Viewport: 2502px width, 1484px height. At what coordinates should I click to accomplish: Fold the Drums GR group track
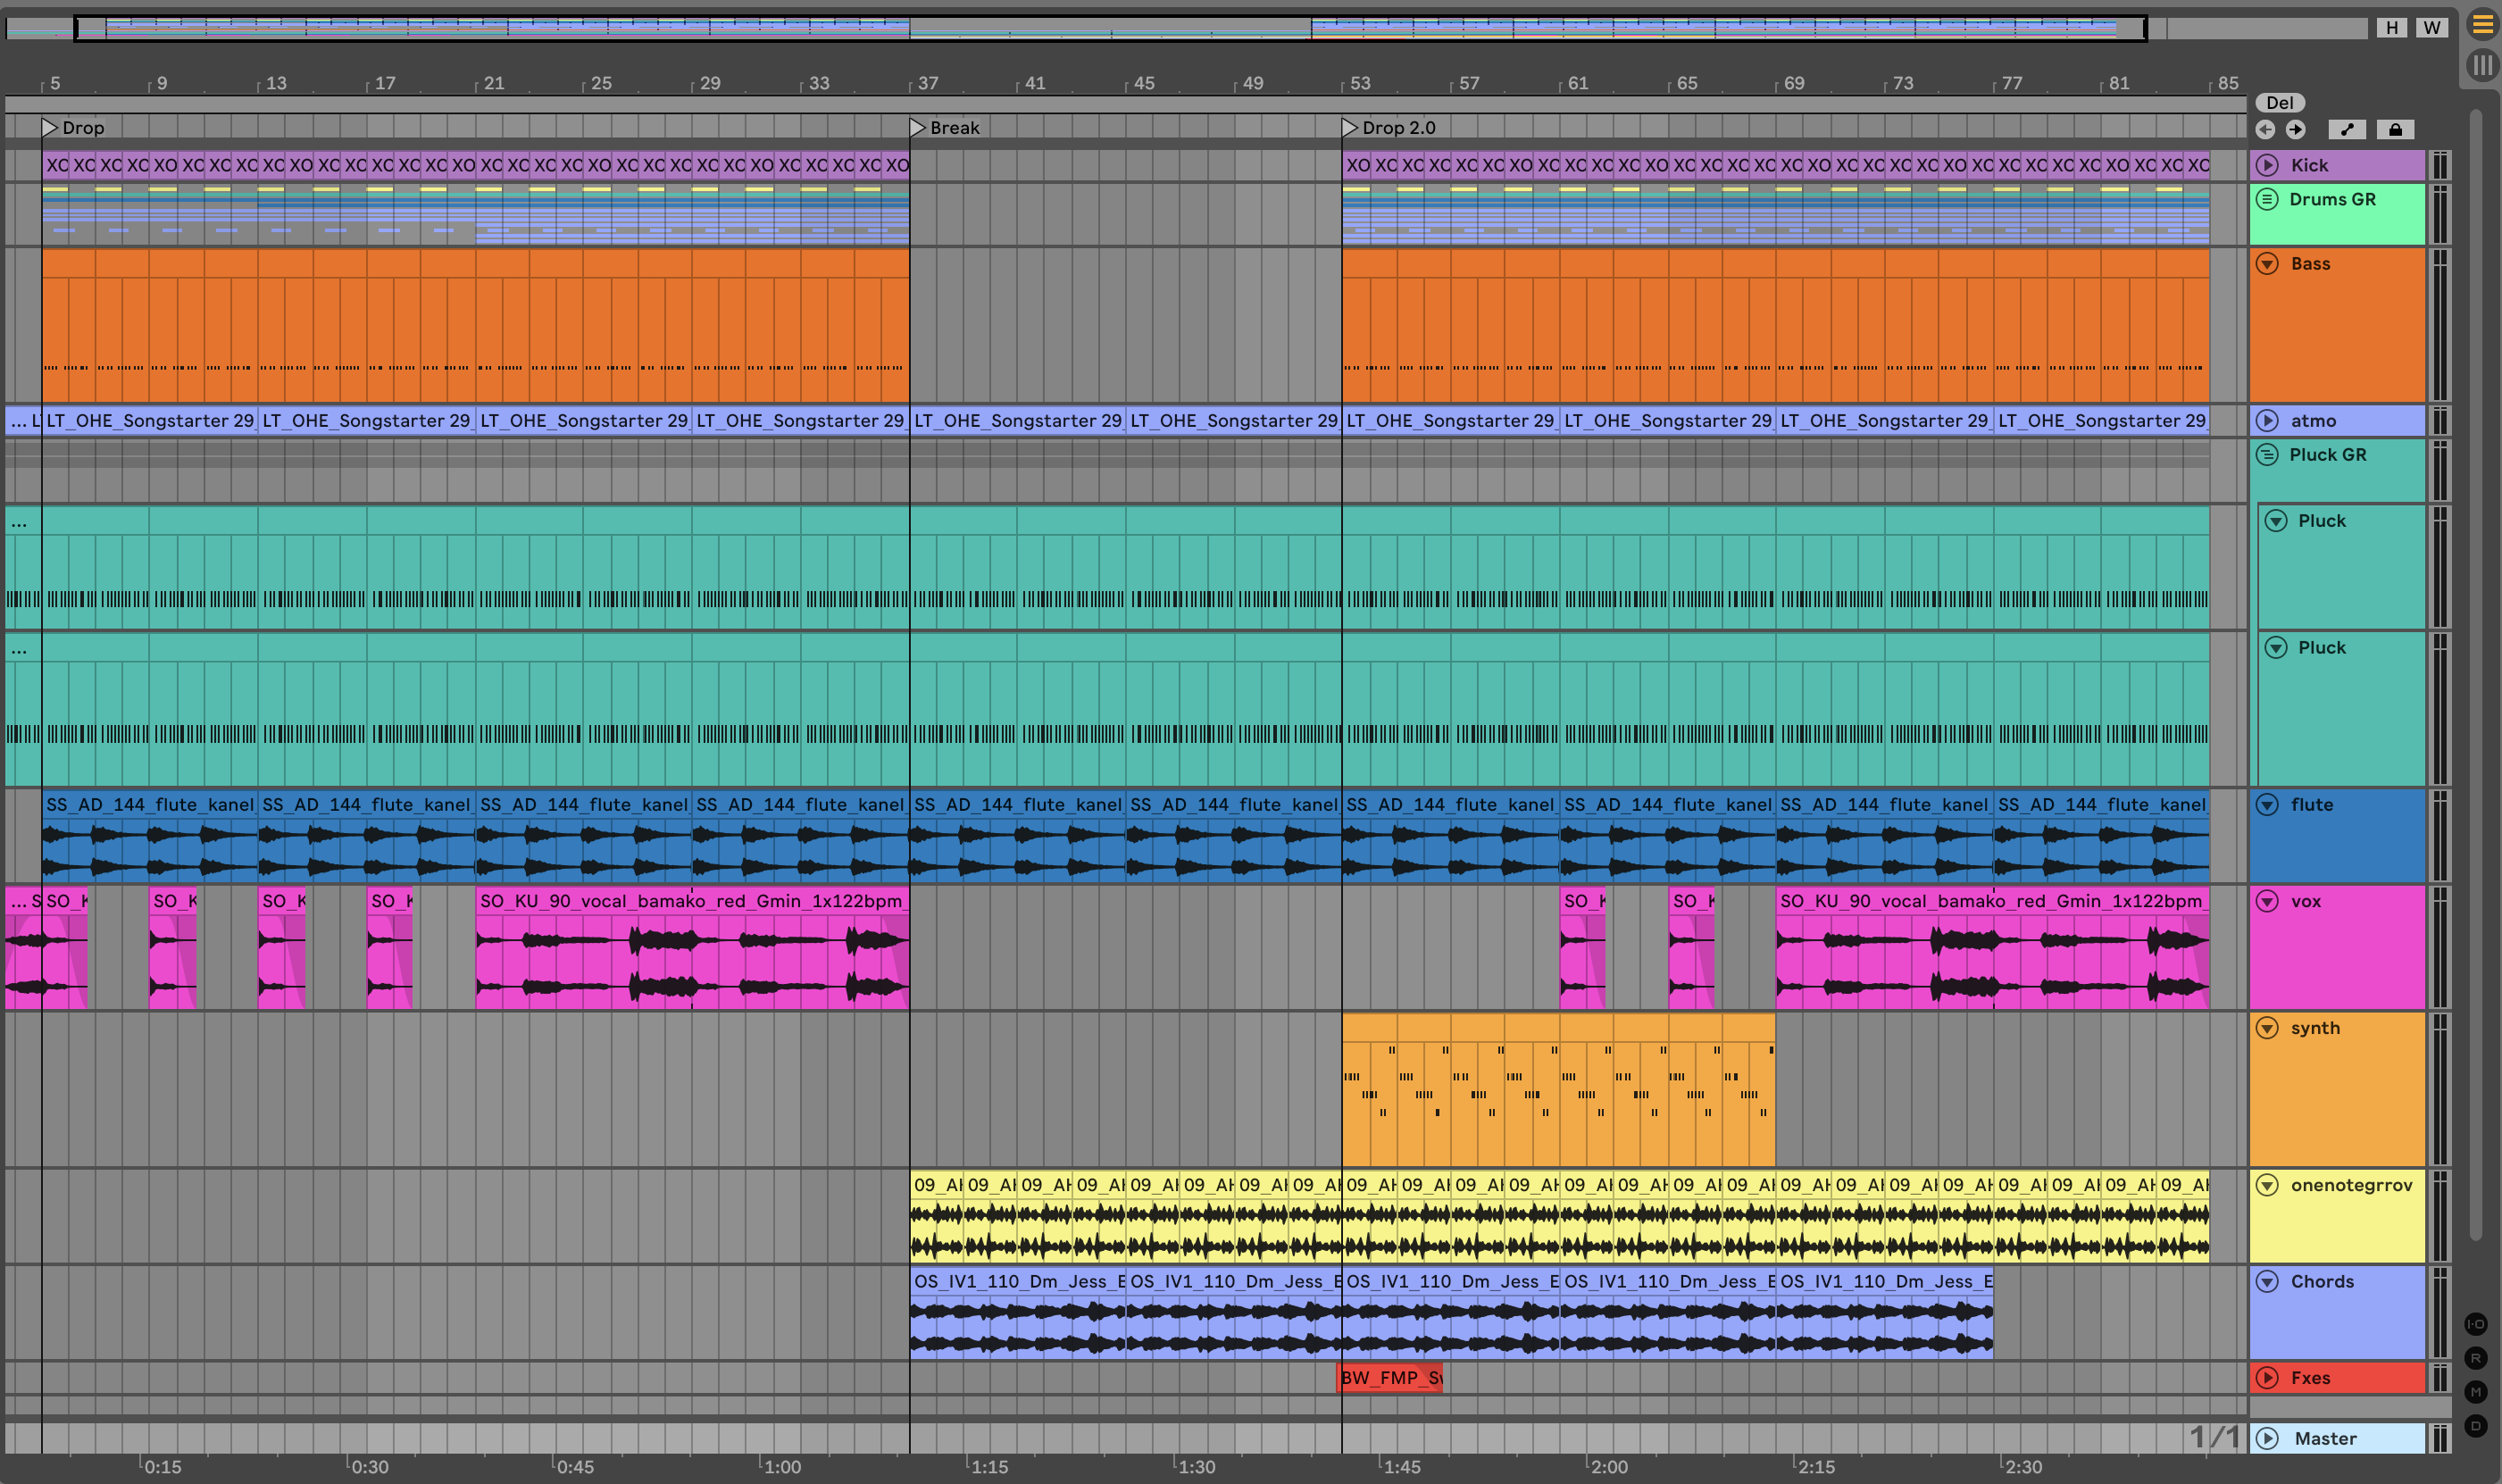click(2267, 199)
